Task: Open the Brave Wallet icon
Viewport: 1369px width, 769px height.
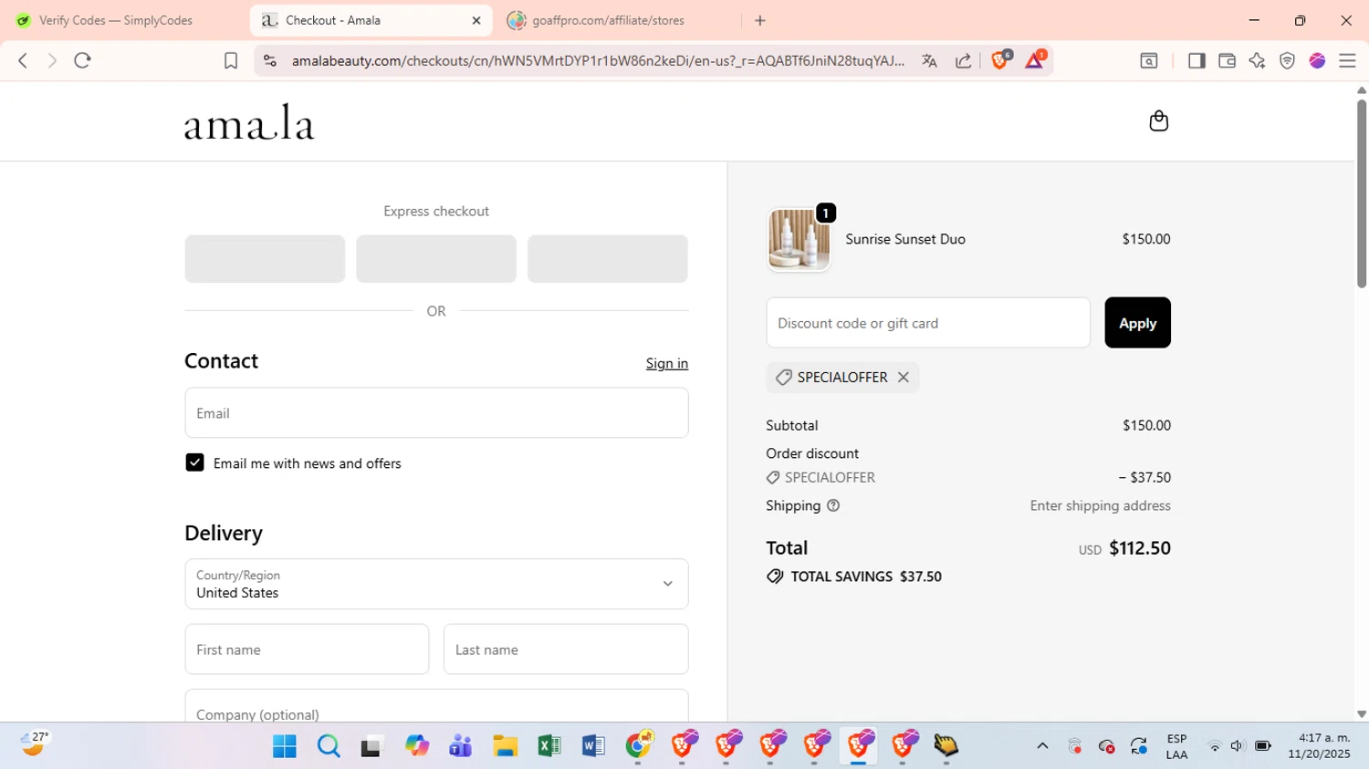Action: [1227, 60]
